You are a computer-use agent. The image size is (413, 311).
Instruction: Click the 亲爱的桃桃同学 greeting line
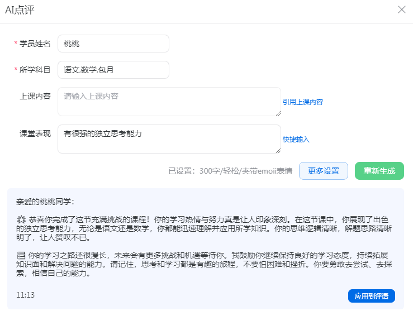tap(46, 202)
